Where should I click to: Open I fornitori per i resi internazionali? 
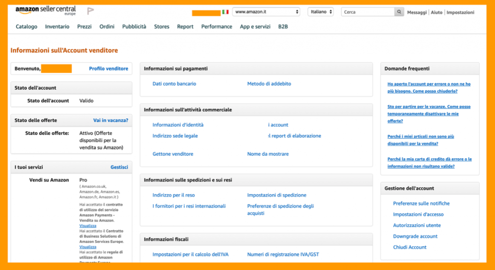(189, 206)
